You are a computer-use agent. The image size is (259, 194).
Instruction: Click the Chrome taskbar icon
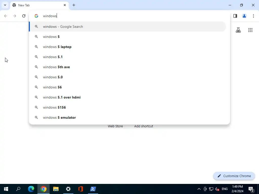44,189
